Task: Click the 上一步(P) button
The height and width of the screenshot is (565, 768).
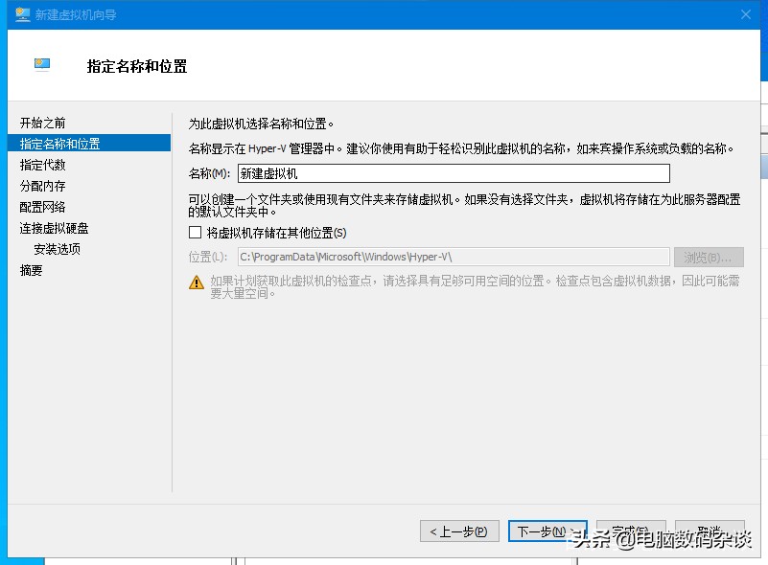Action: (x=458, y=531)
